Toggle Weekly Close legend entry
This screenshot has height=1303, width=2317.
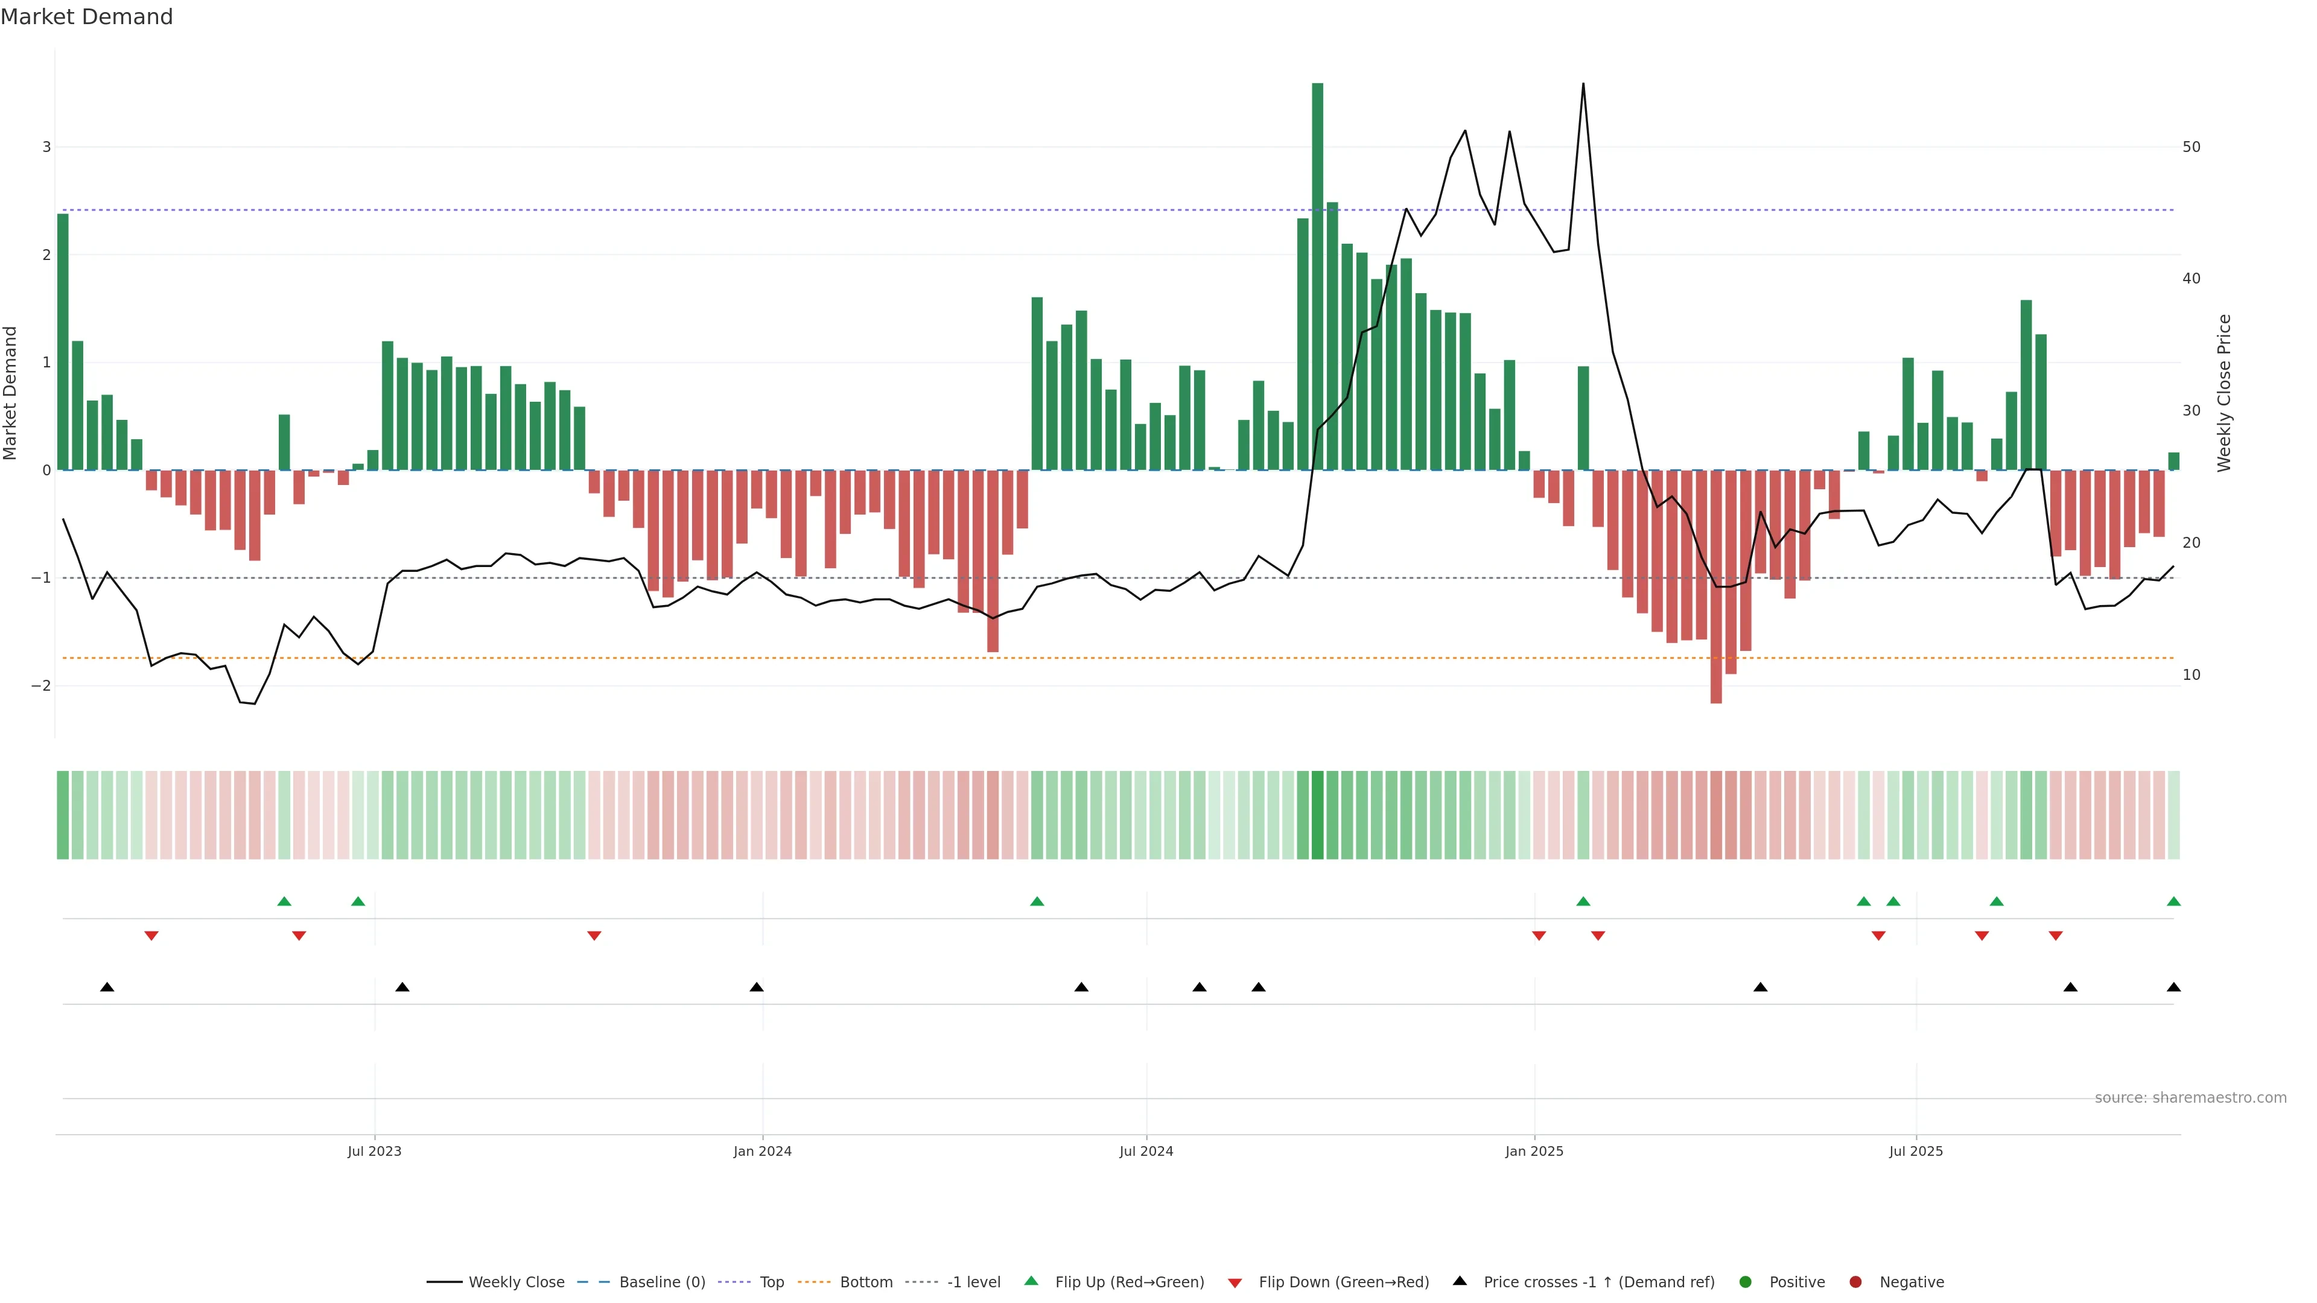[516, 1281]
